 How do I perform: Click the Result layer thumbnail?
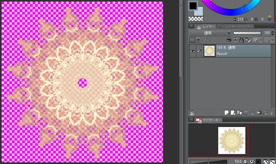(210, 51)
